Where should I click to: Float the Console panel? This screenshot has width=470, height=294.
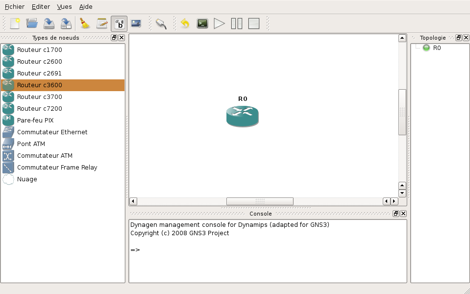click(396, 213)
